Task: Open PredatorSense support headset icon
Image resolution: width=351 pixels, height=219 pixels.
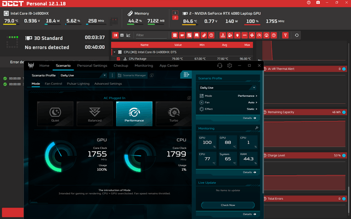Action: pyautogui.click(x=219, y=66)
